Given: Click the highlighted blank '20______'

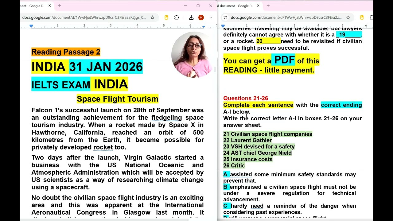Looking at the screenshot, I should (x=268, y=41).
